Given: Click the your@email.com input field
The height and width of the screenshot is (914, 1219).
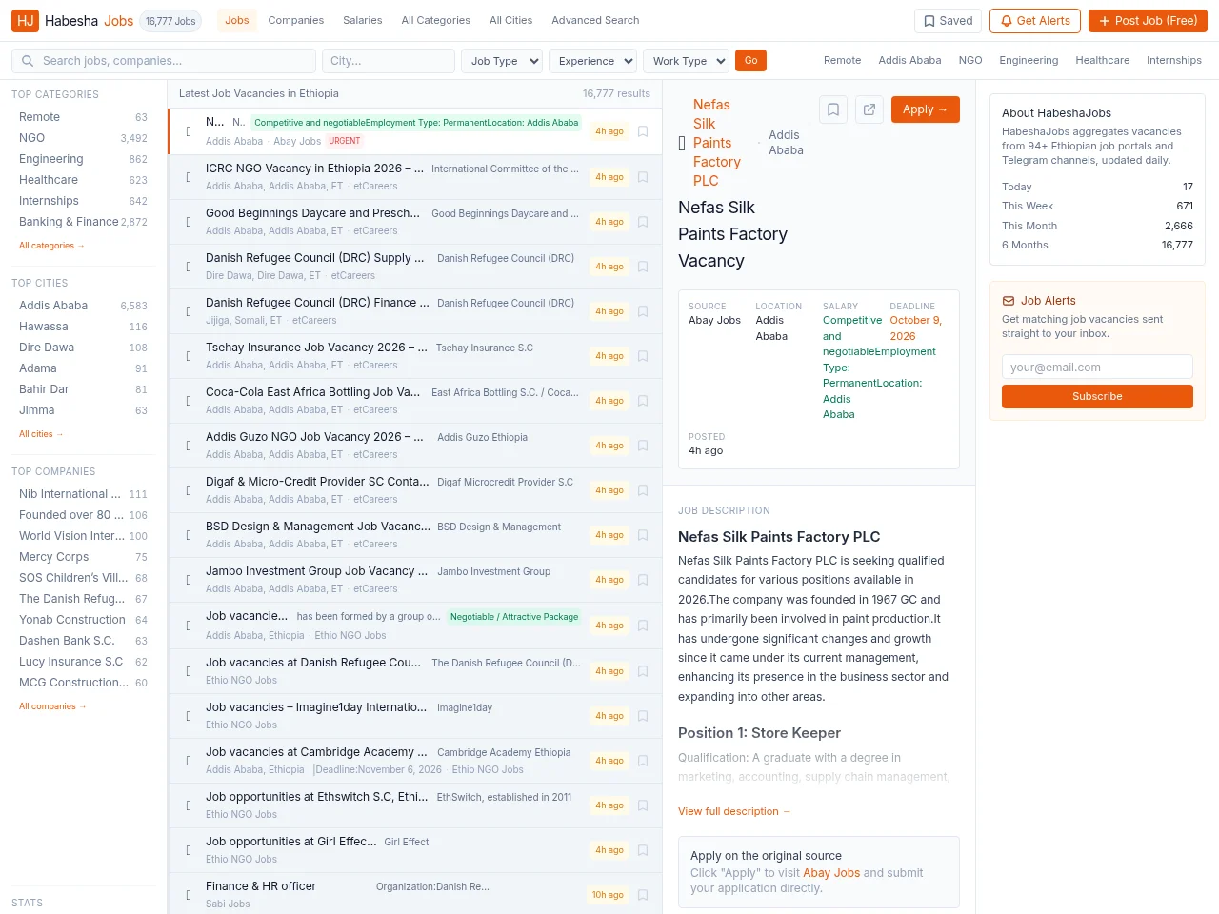Looking at the screenshot, I should point(1097,368).
